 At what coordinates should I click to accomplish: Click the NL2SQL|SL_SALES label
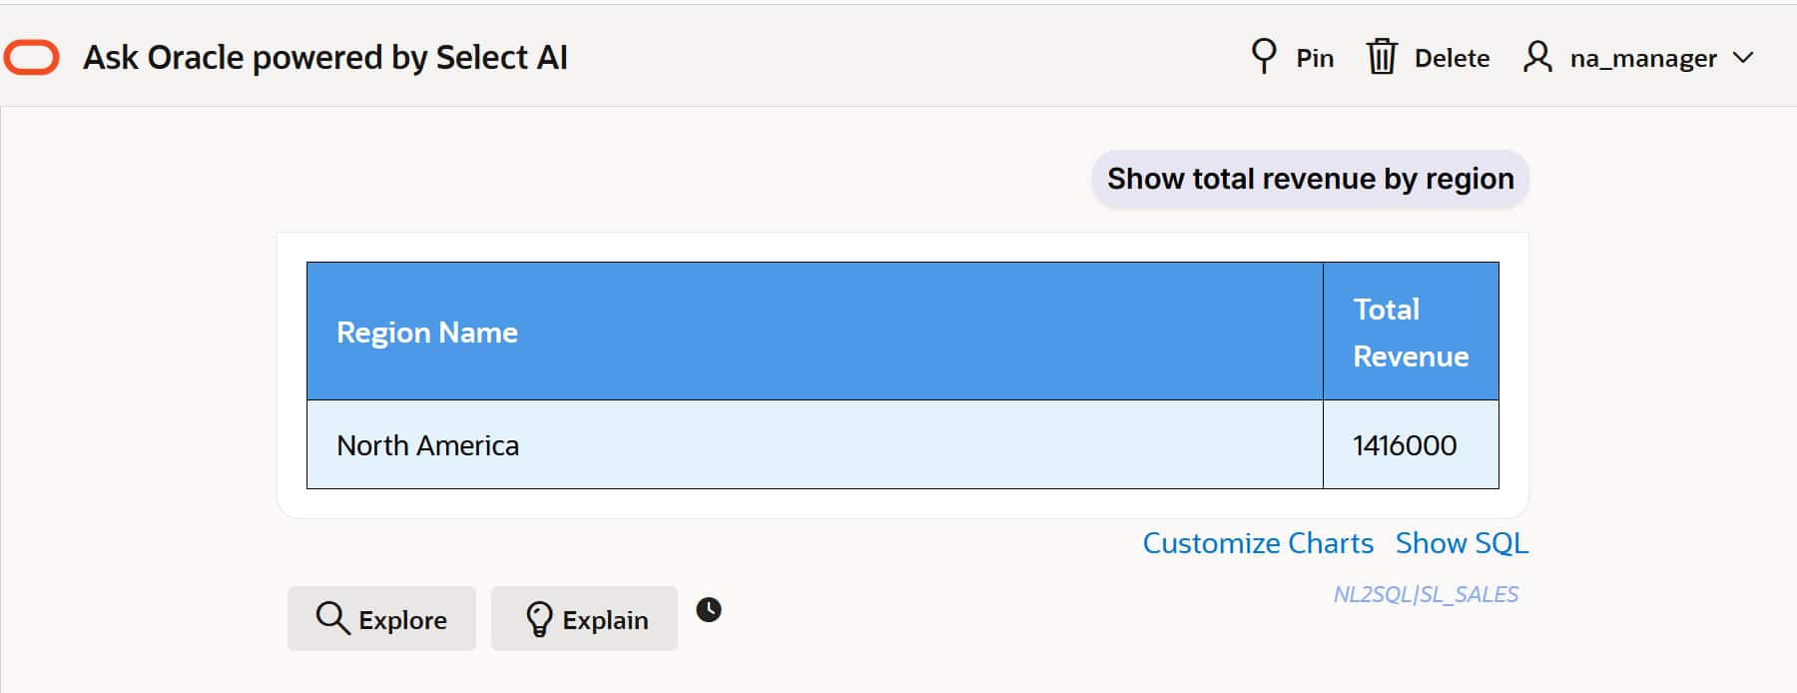[1426, 595]
